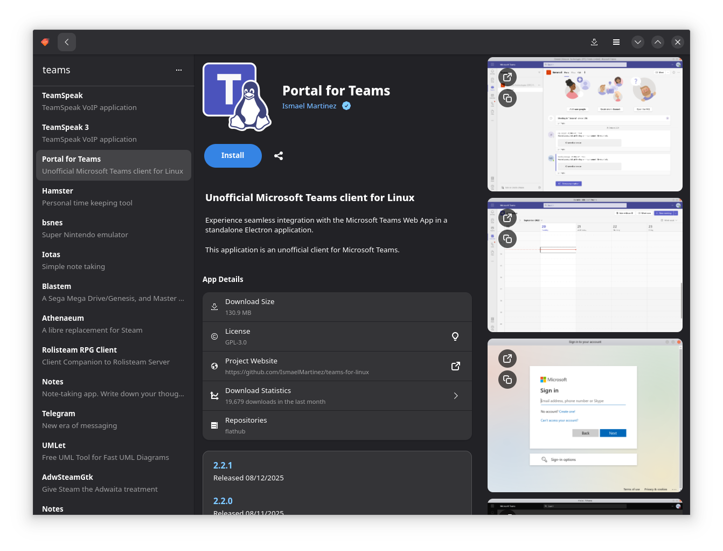View the calendar screenshot thumbnail
Image resolution: width=723 pixels, height=551 pixels.
coord(585,265)
